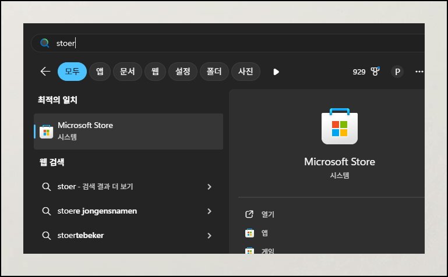The width and height of the screenshot is (448, 277).
Task: Select the 'stoertebeker' suggestion
Action: 128,236
